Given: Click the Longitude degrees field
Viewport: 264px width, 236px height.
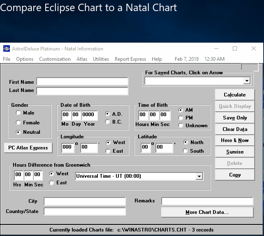Looking at the screenshot, I should pos(68,148).
